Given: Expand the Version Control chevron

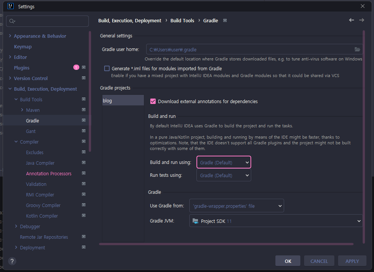Looking at the screenshot, I should coord(10,78).
